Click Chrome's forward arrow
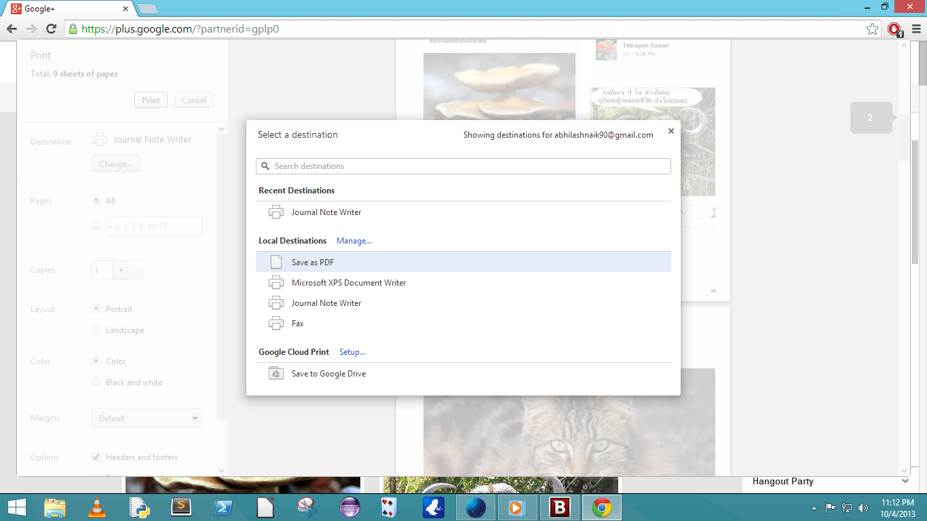 pyautogui.click(x=31, y=28)
